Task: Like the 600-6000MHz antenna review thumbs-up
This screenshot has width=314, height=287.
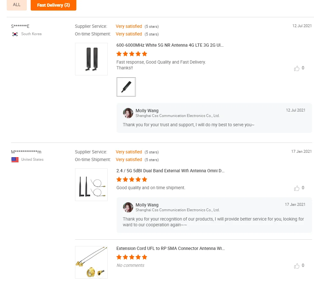Action: coord(297,68)
